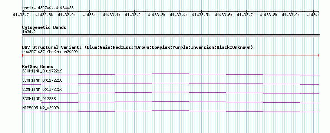The image size is (330, 133).
Task: Select the magenta line under SCMH1|NM_001172220
Action: click(171, 93)
